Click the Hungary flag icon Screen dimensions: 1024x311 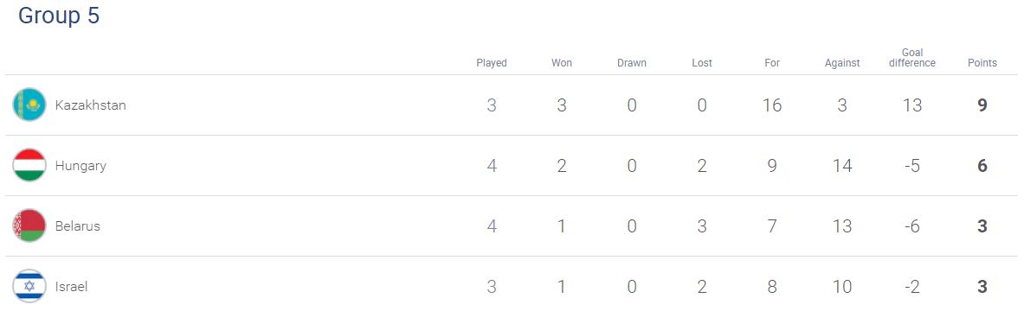click(29, 166)
